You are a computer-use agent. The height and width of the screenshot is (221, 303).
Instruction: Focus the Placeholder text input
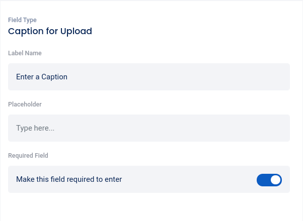(149, 128)
